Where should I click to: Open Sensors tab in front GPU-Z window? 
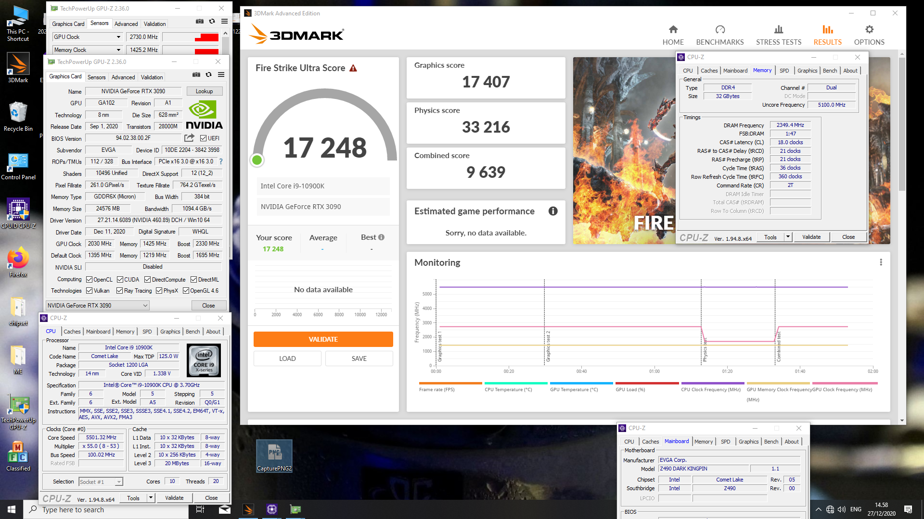tap(96, 77)
